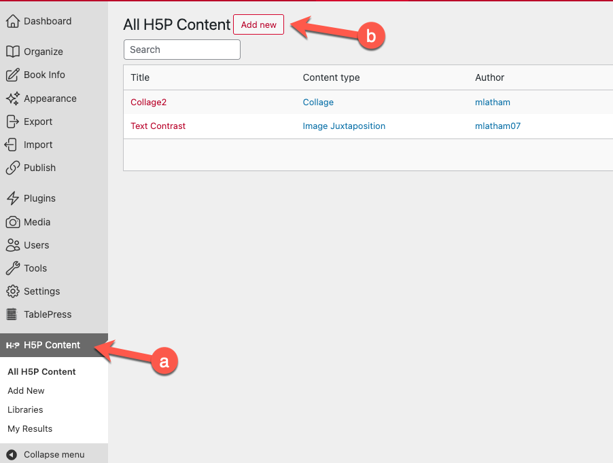Click the Image Juxtaposition content type link

coord(344,126)
